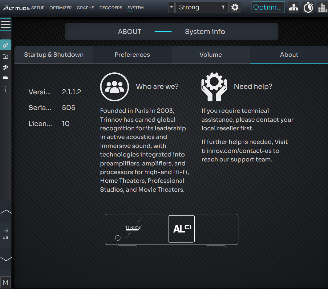328x289 pixels.
Task: Open the DECODERS menu
Action: (111, 8)
